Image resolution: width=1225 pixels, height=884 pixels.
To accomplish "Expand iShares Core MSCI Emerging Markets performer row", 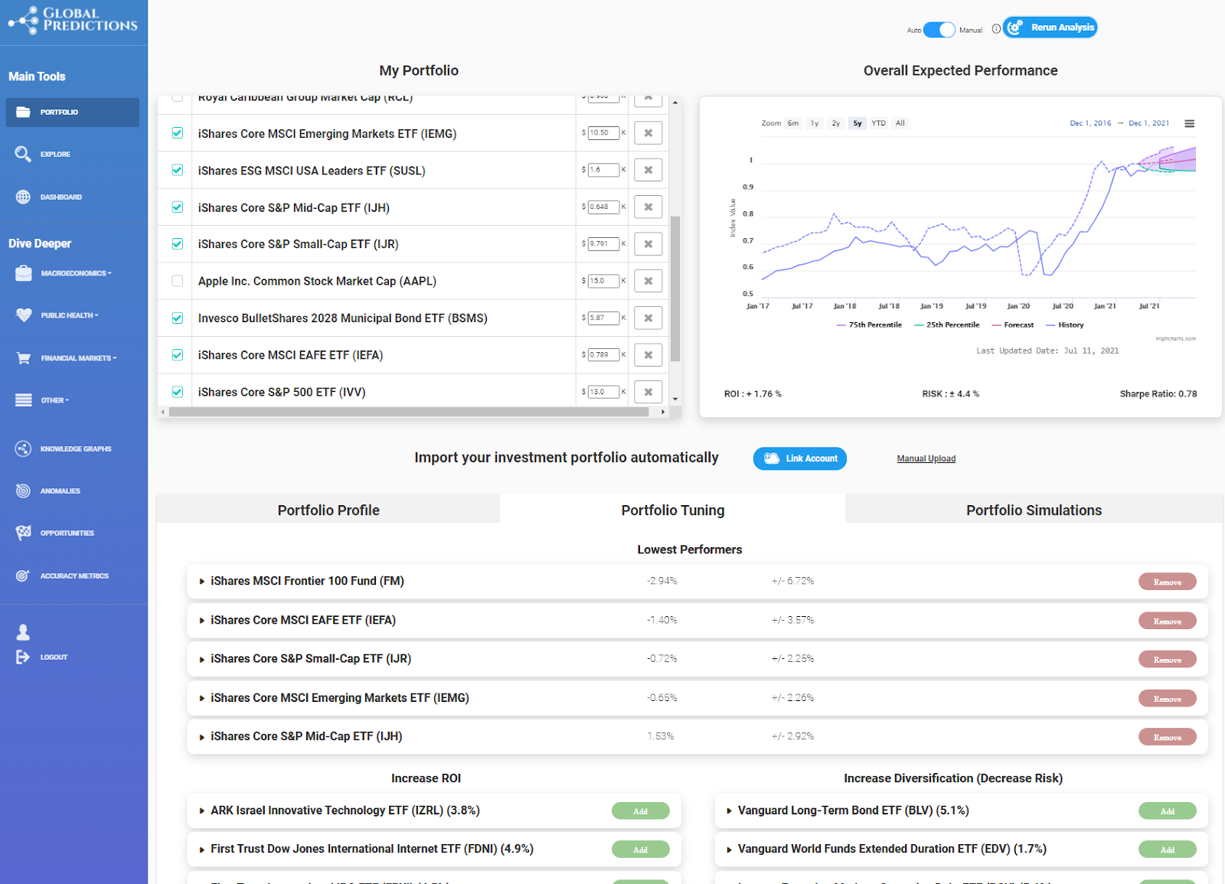I will point(202,698).
